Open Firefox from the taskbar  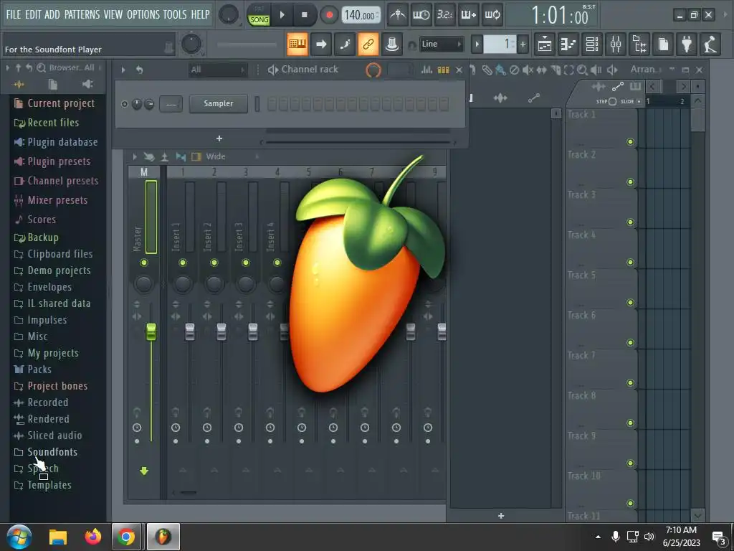pos(92,537)
